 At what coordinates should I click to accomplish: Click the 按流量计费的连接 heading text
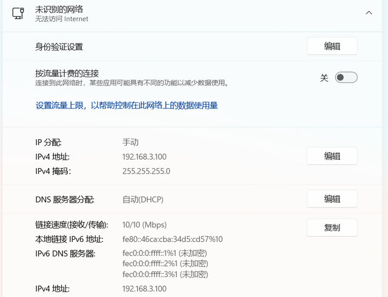click(67, 73)
